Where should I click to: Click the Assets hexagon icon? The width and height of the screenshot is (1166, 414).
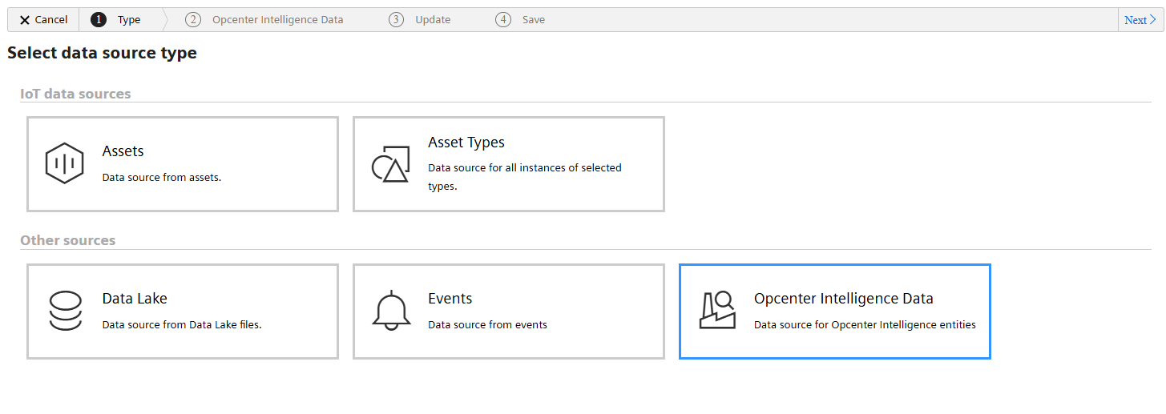65,163
